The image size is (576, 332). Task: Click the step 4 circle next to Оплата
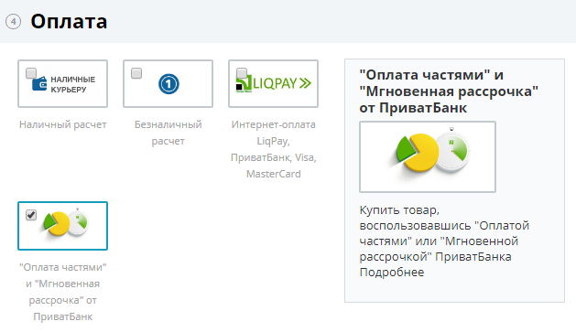13,22
